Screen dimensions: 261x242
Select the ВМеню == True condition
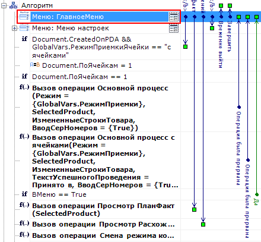(x=59, y=194)
